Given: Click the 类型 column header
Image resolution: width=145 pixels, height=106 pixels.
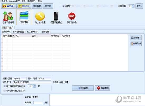Looking at the screenshot, I should pos(10,36).
